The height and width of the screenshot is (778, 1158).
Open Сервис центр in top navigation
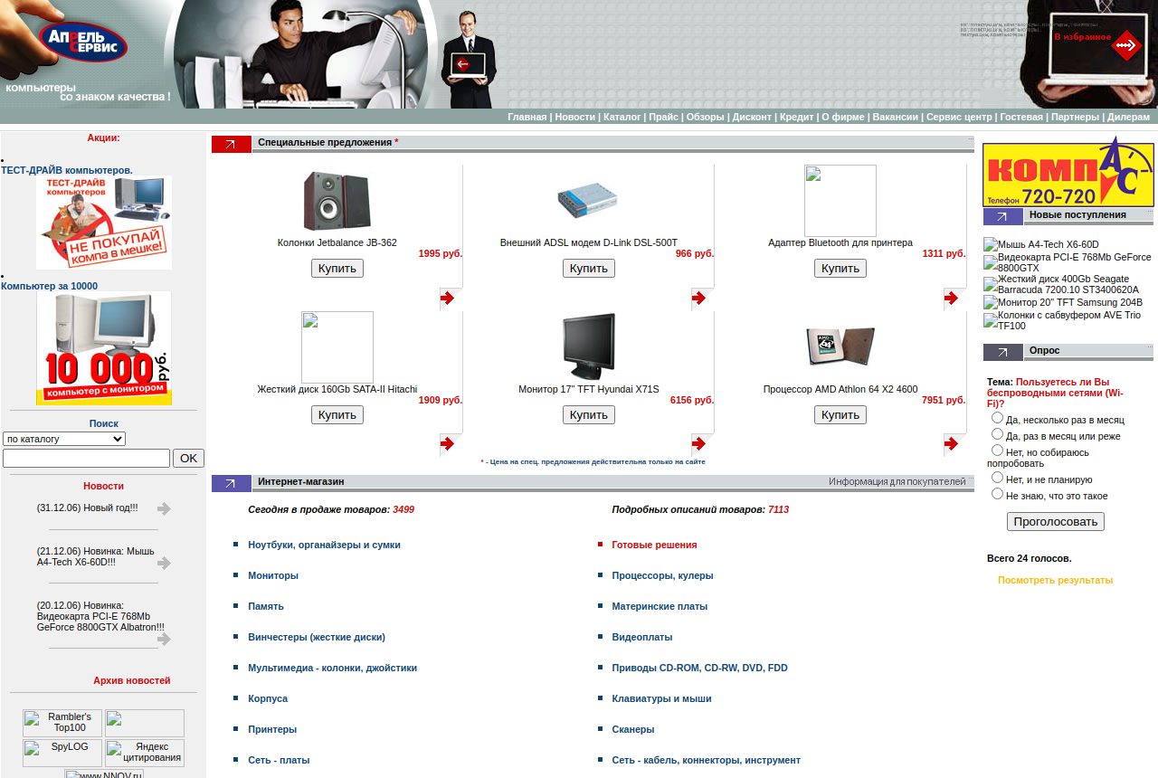point(959,117)
